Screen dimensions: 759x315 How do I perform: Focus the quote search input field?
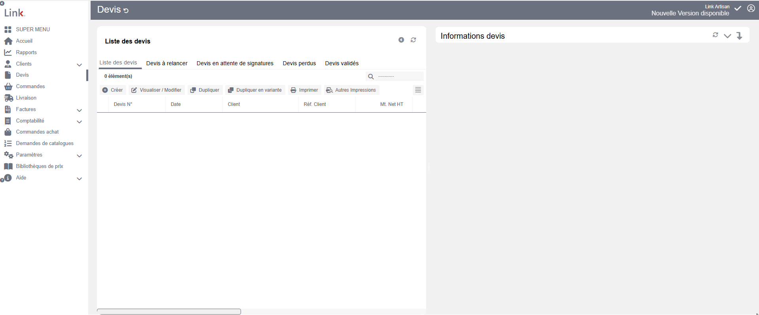click(x=400, y=76)
